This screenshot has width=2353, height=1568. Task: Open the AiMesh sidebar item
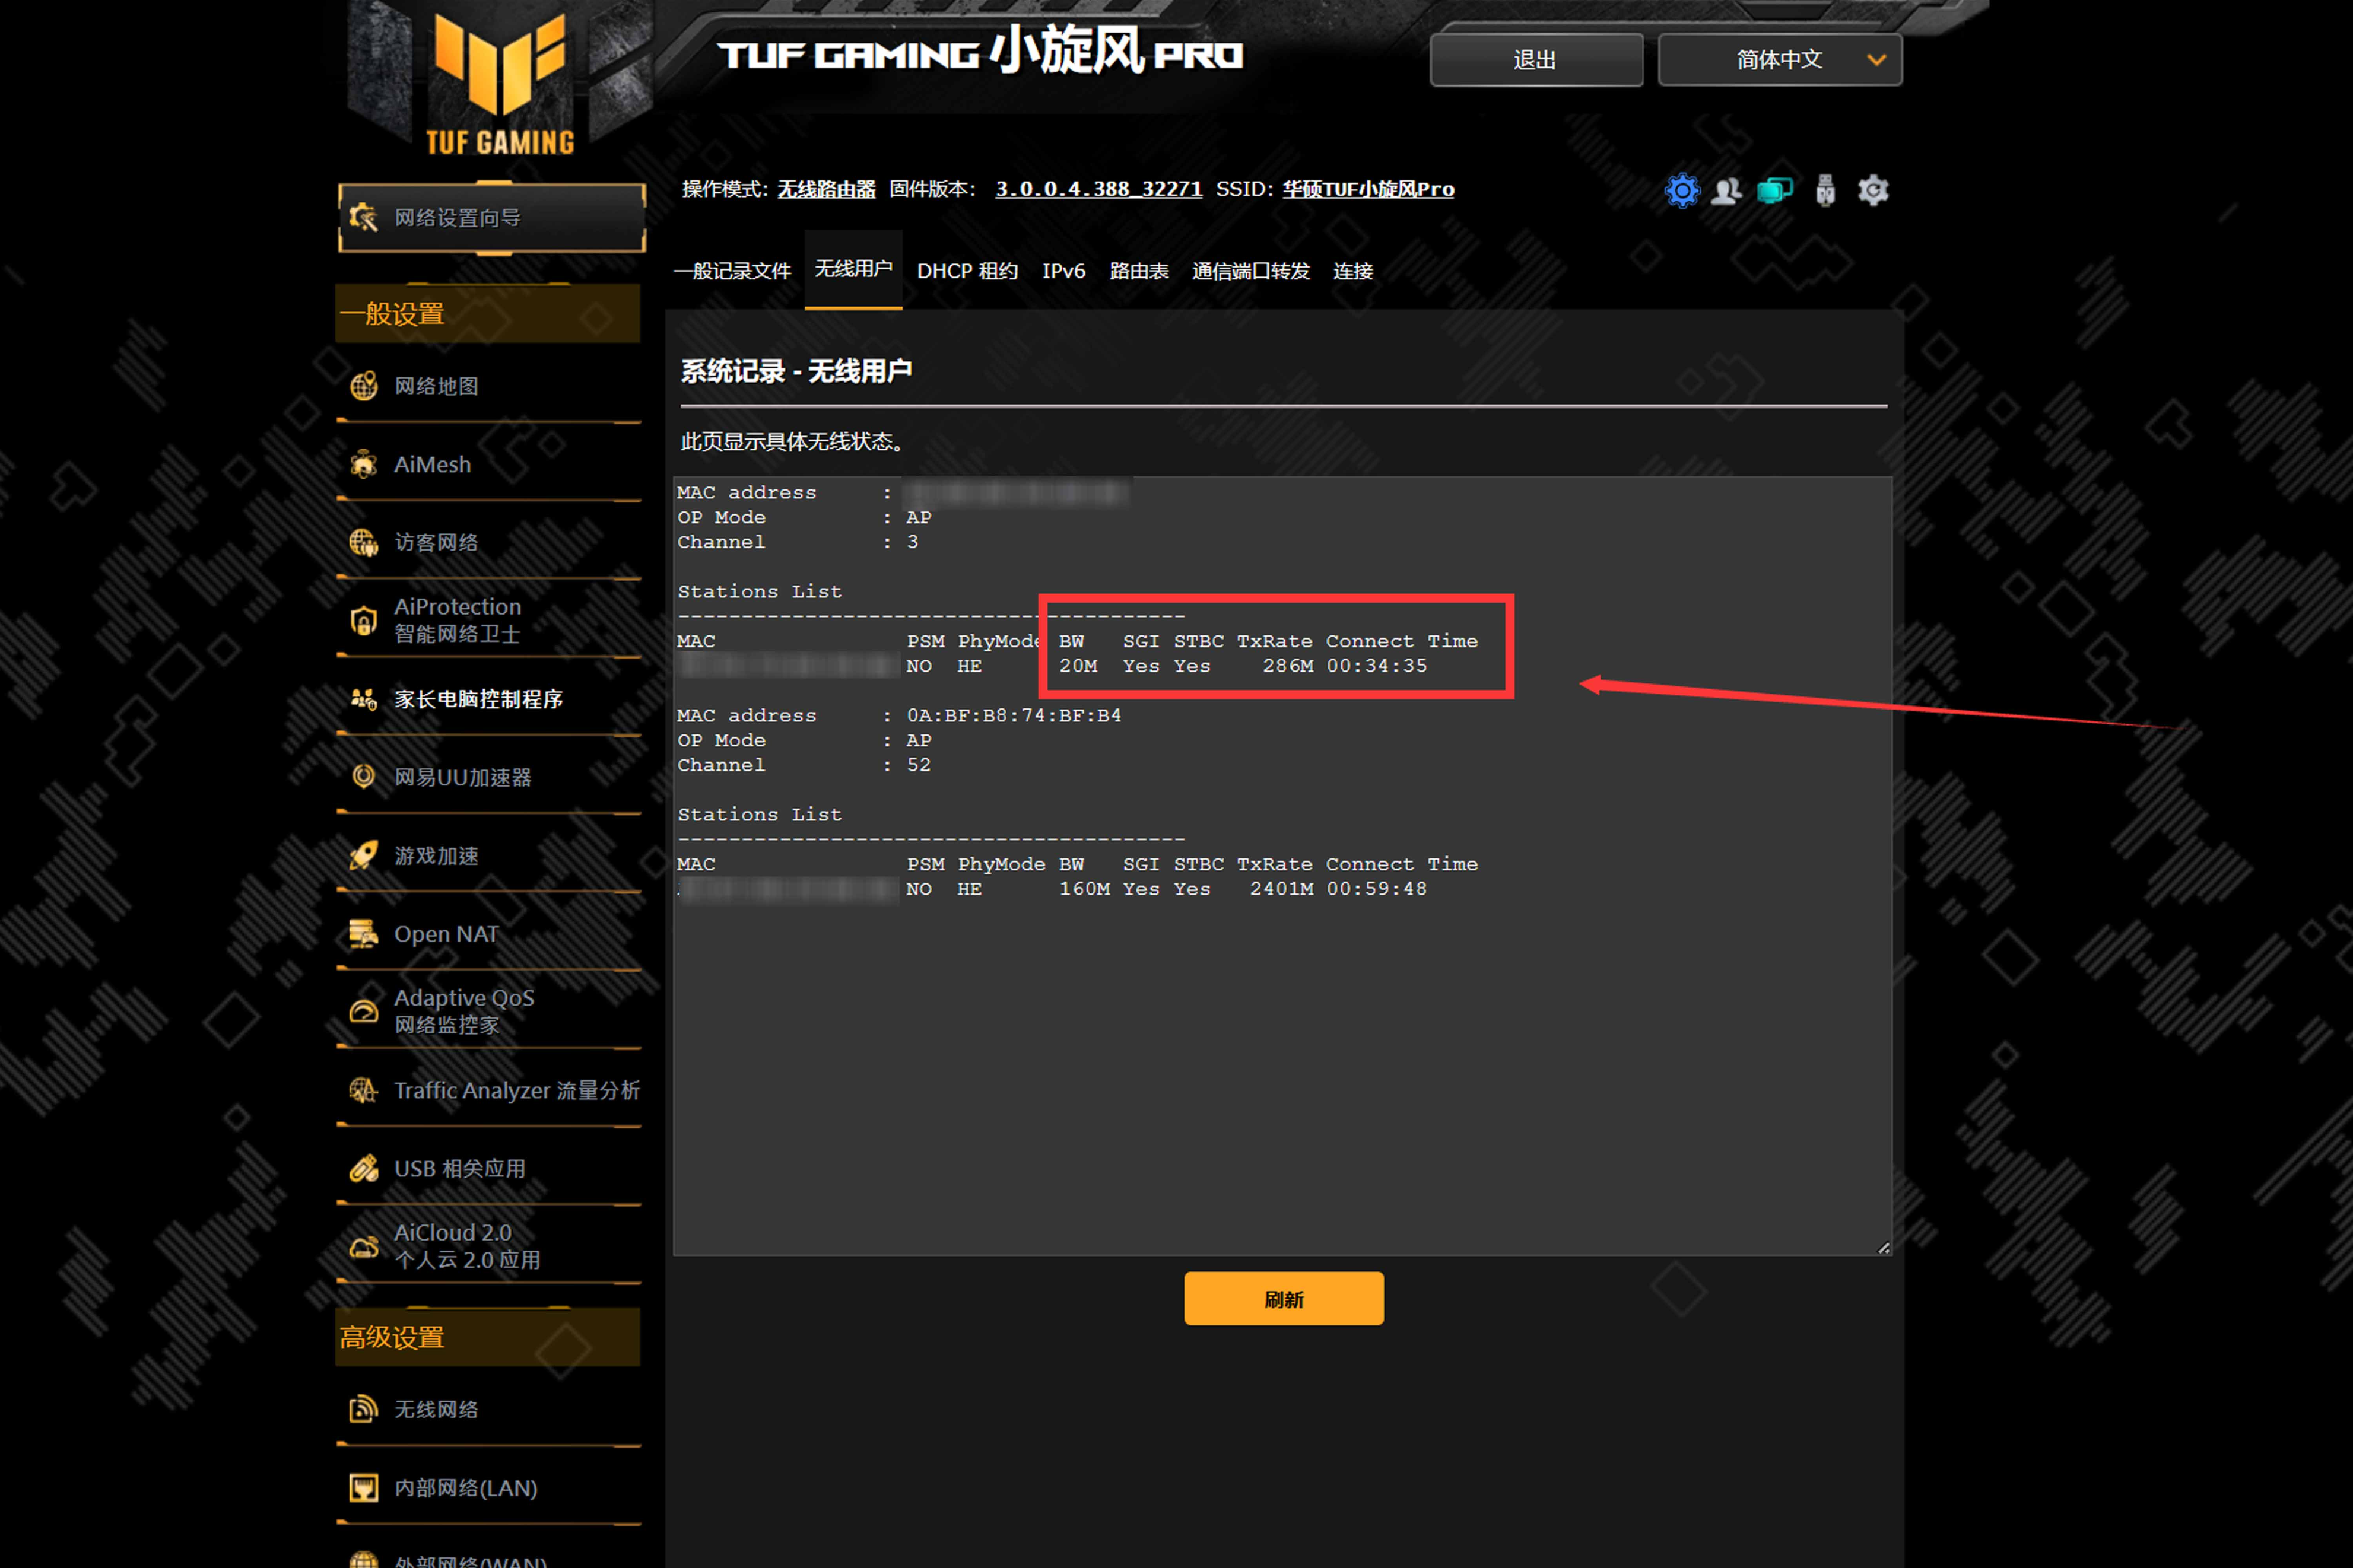coord(432,464)
